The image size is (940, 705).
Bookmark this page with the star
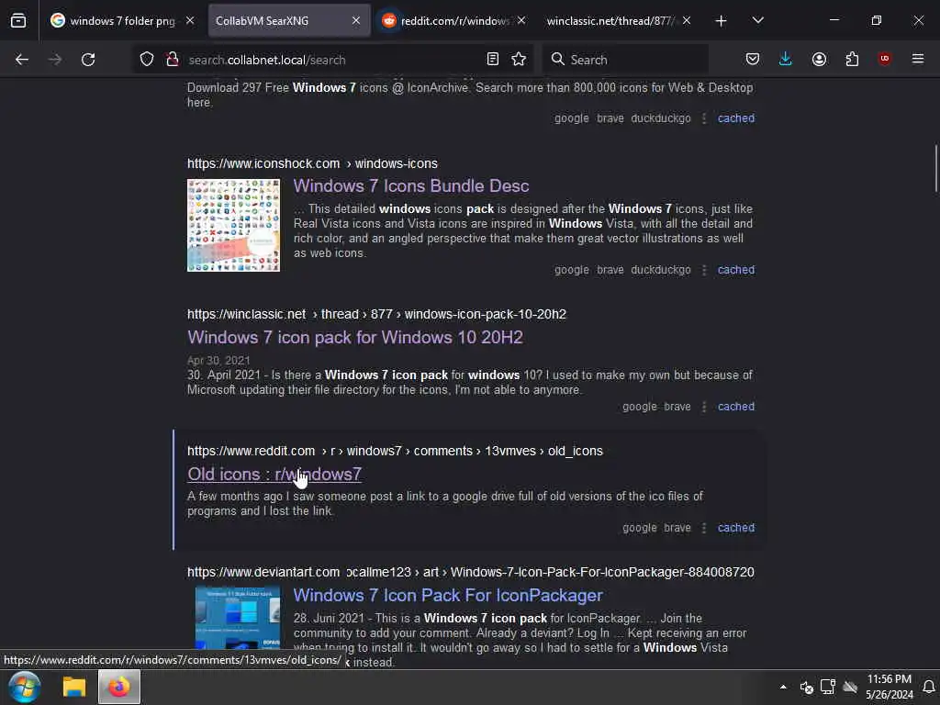coord(519,60)
